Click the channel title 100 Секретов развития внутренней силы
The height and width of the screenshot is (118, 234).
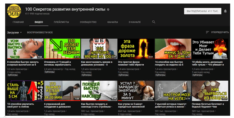coord(65,9)
